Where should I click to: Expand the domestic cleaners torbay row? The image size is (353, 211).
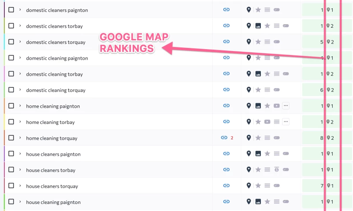pos(20,26)
